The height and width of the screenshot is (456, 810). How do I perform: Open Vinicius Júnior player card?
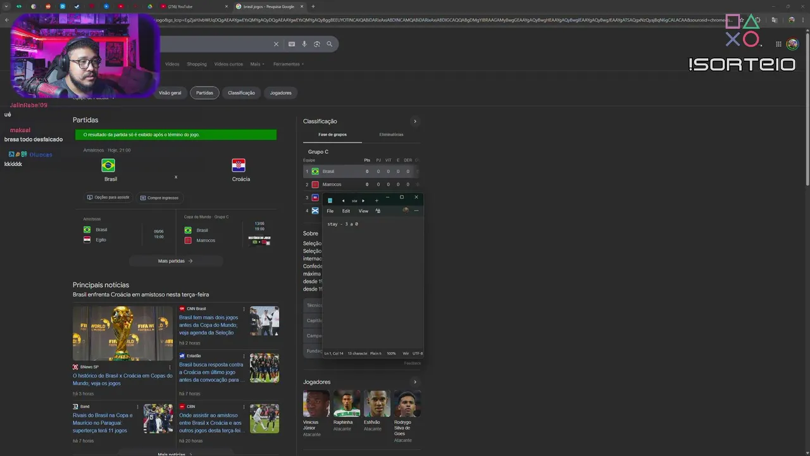[x=316, y=413]
